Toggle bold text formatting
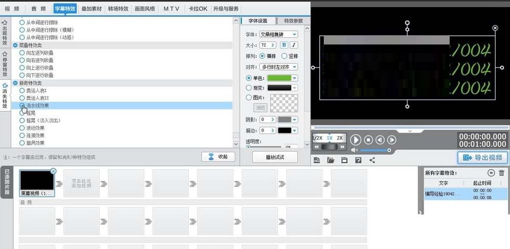 coord(284,45)
